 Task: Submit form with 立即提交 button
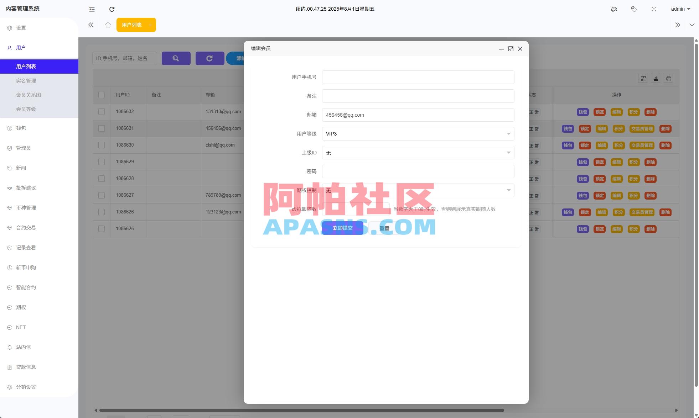tap(343, 228)
